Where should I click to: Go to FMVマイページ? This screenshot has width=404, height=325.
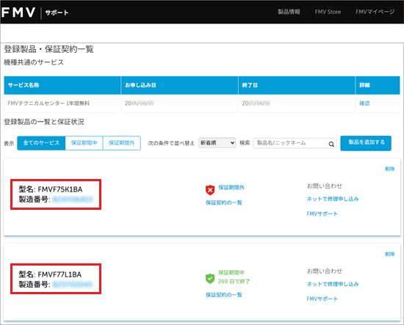click(x=375, y=12)
